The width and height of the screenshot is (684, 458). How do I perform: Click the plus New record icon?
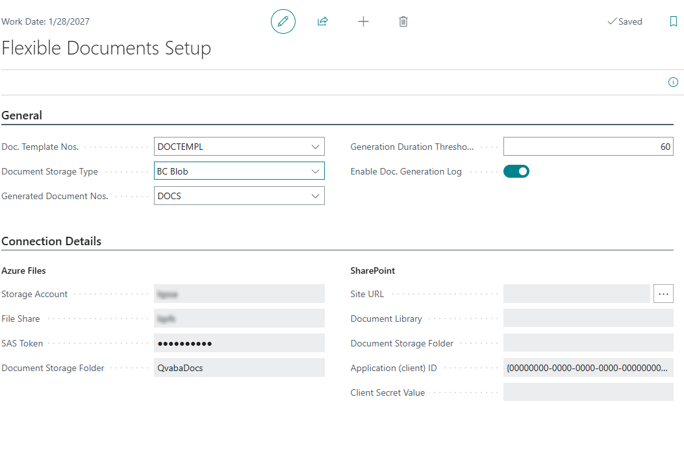363,21
